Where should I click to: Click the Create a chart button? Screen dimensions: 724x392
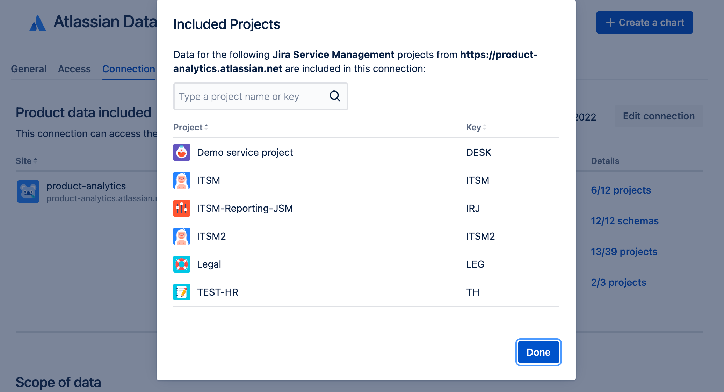(x=644, y=22)
